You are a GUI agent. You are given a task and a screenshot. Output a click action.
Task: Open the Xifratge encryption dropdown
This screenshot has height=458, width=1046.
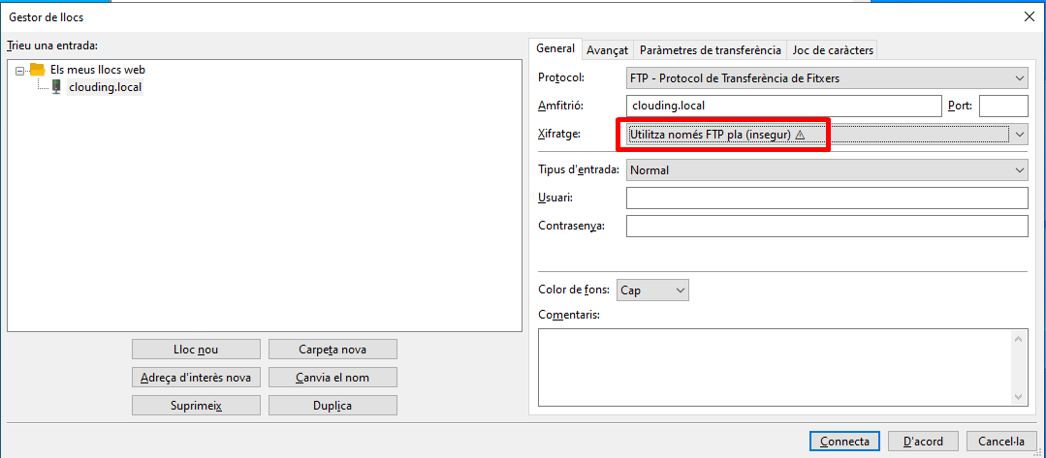827,134
